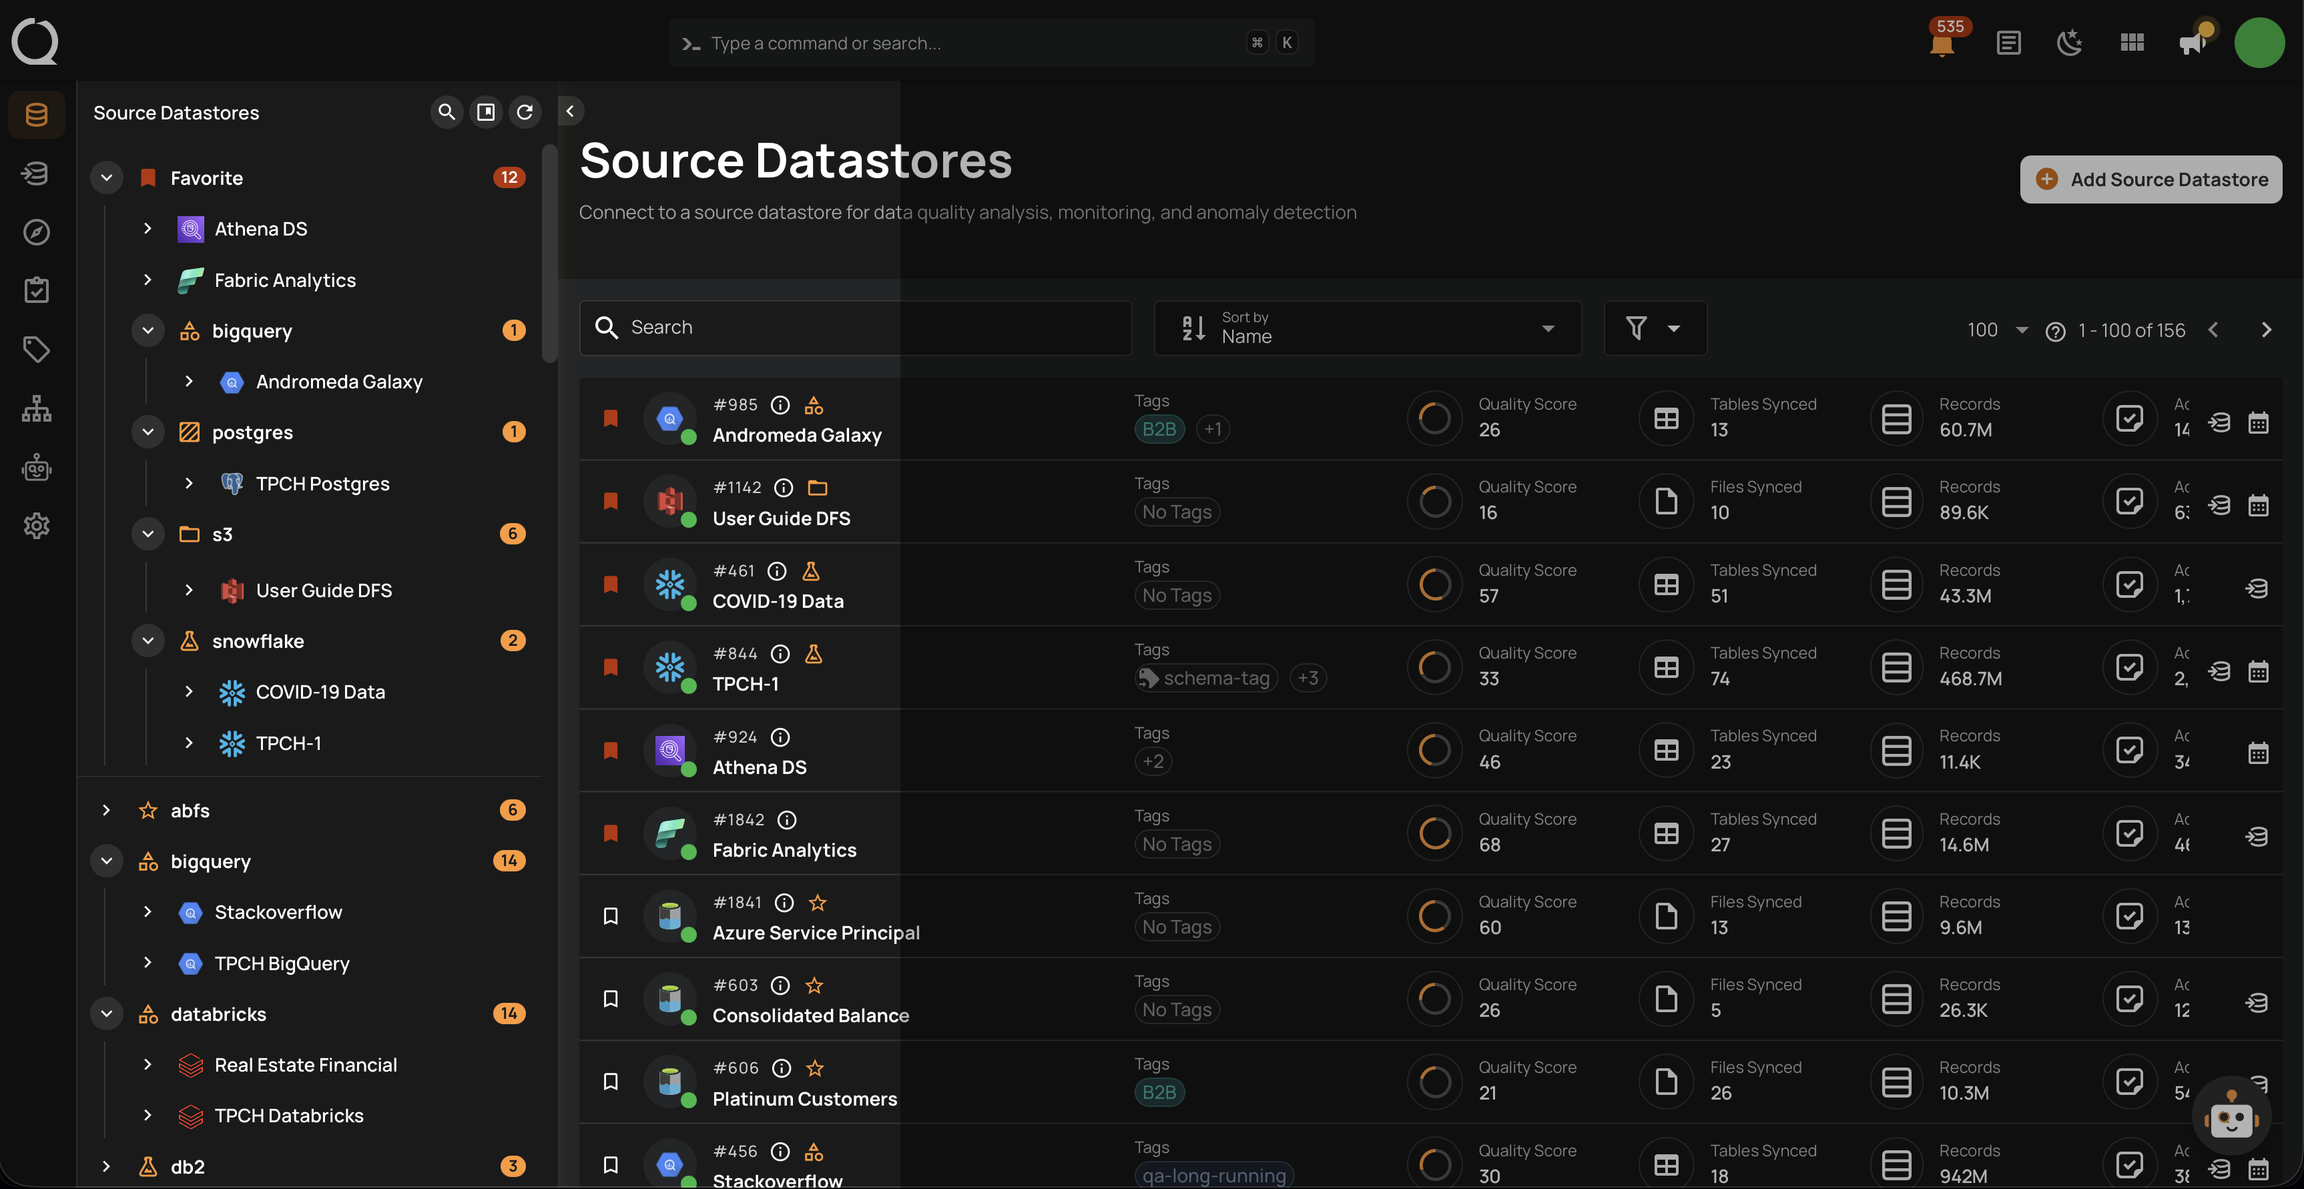Unfavorite the Andromeda Galaxy bookmark in list
Viewport: 2304px width, 1189px height.
pos(611,418)
